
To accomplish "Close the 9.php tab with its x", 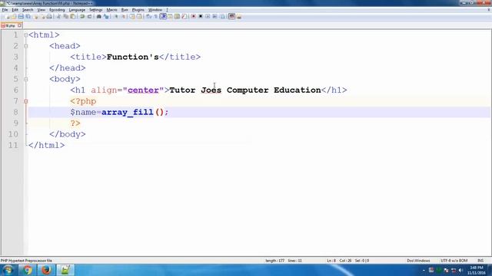I will coord(19,25).
